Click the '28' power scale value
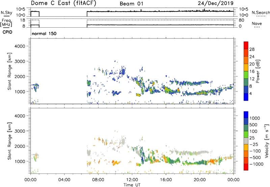The width and height of the screenshot is (270, 187). point(252,49)
